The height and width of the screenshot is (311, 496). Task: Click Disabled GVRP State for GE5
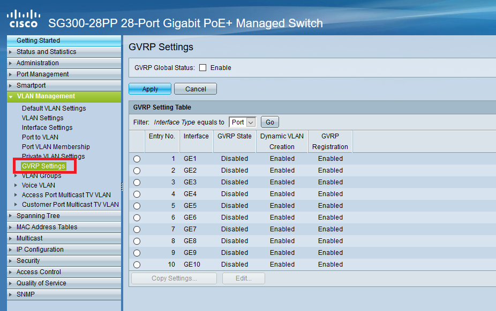coord(235,206)
